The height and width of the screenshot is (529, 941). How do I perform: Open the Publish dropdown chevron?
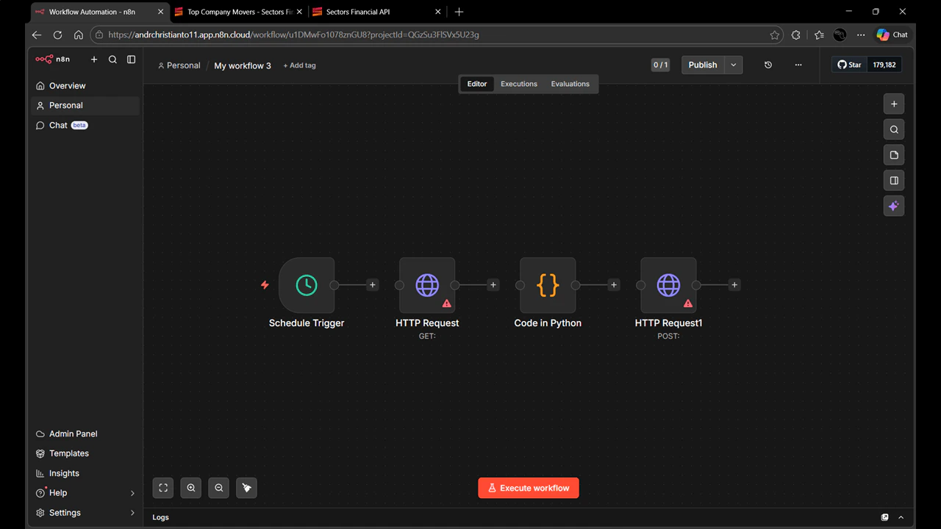pyautogui.click(x=733, y=65)
